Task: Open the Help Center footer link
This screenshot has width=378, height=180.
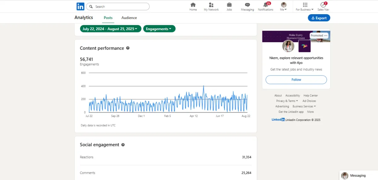Action: pos(311,95)
